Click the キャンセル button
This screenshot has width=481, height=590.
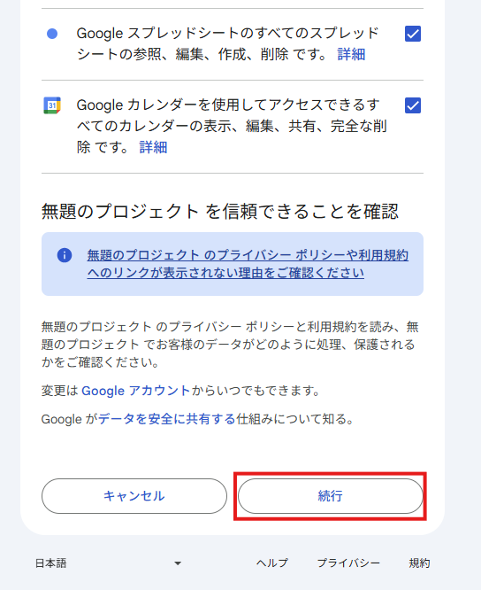(134, 496)
